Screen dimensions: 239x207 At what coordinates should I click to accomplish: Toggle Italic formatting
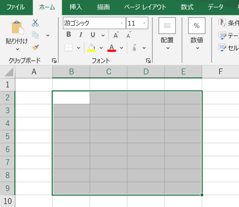pyautogui.click(x=81, y=35)
